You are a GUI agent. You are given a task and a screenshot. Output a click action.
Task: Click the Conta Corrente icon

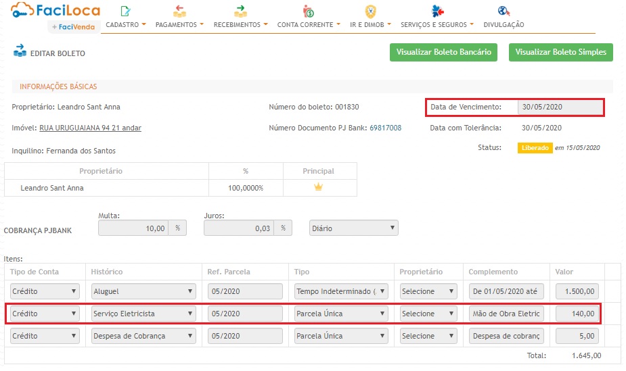pyautogui.click(x=309, y=11)
